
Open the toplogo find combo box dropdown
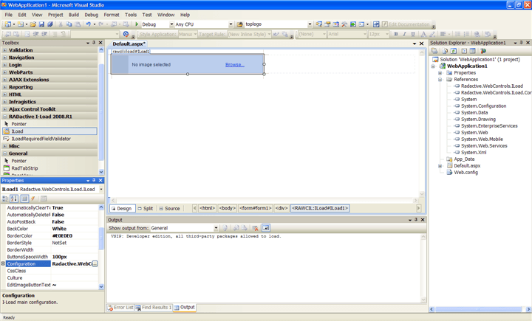coord(310,24)
